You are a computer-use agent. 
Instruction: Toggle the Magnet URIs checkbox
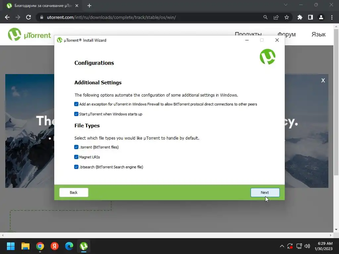(x=76, y=157)
